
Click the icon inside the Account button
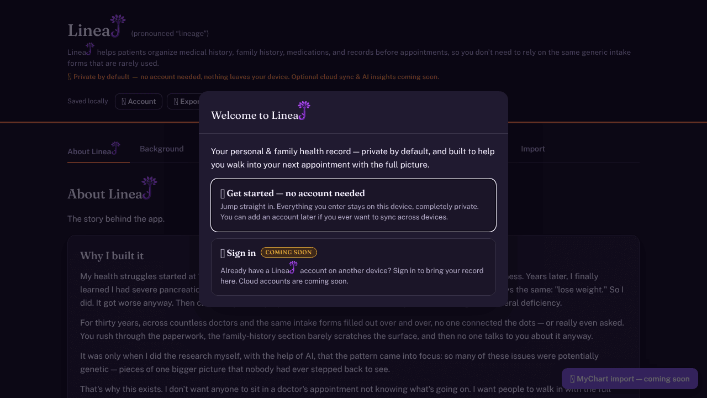[124, 102]
